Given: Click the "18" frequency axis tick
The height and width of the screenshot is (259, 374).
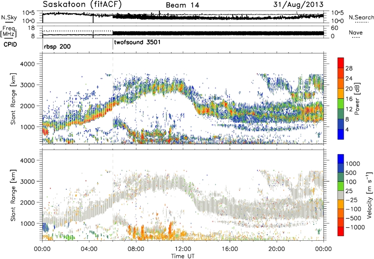Looking at the screenshot, I should 31,28.
